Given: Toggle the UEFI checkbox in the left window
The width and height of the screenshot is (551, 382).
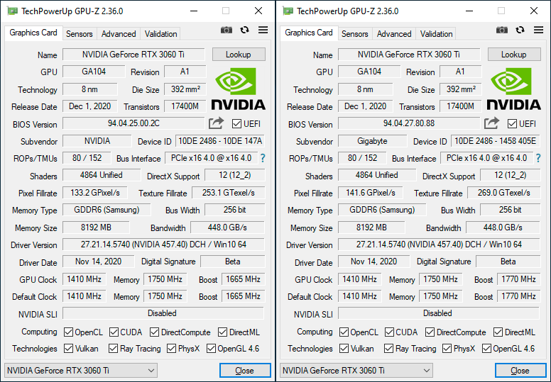Looking at the screenshot, I should click(236, 124).
